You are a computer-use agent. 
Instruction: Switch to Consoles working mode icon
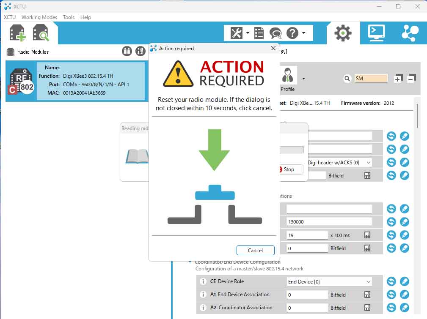pos(376,33)
